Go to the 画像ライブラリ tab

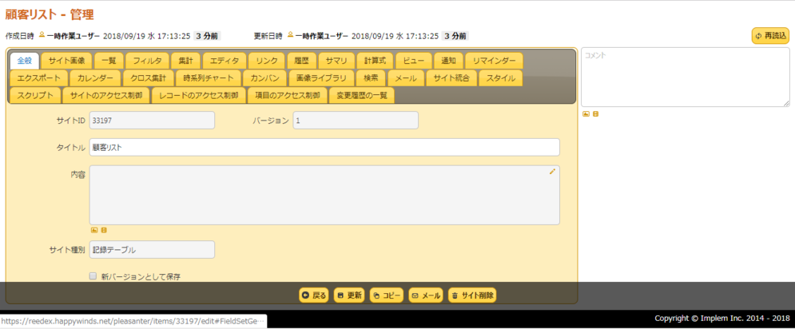(321, 78)
